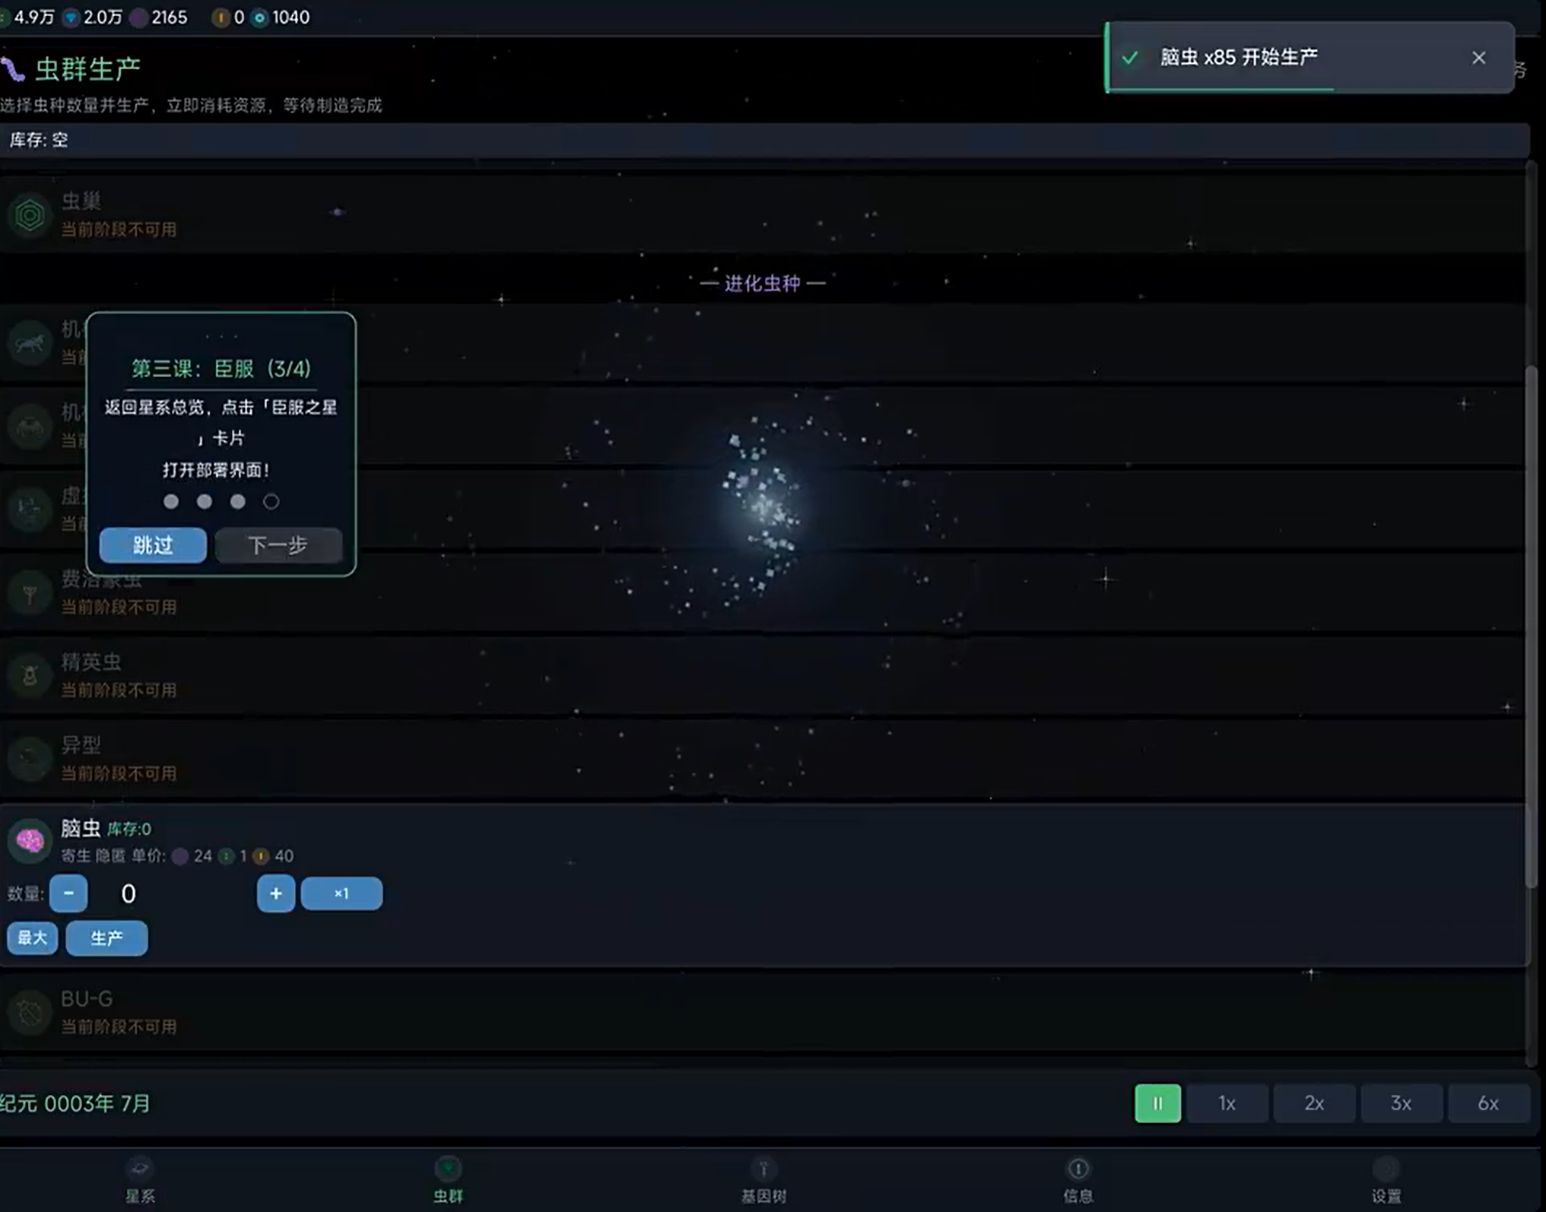
Task: Open the 基因树 gene tree tab
Action: pos(763,1179)
